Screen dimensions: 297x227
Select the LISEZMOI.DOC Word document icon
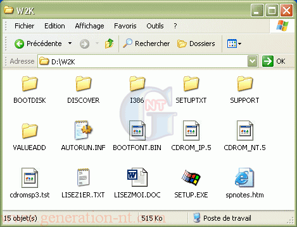click(137, 177)
